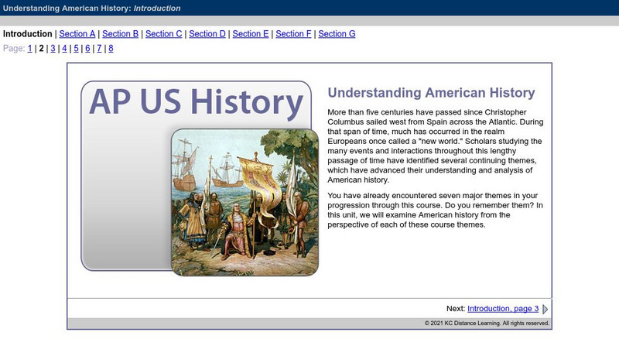Go to page 8

point(111,49)
